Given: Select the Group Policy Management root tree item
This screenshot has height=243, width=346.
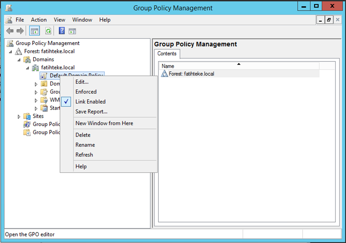Looking at the screenshot, I should point(47,43).
